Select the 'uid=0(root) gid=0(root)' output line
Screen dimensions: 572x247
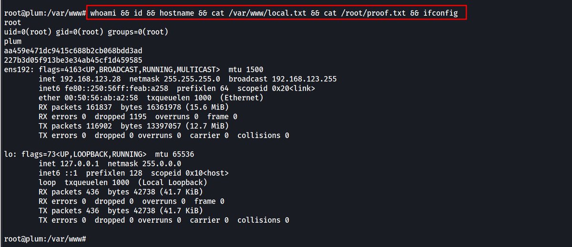[x=87, y=32]
